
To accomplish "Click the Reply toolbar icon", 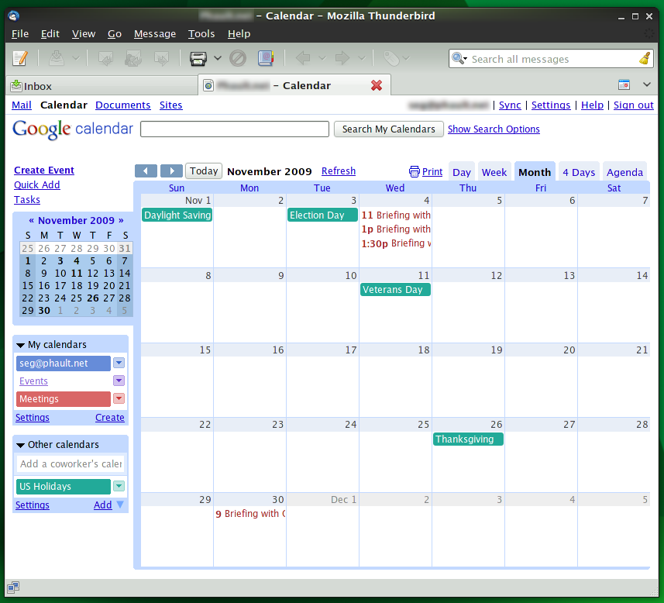I will coord(105,58).
